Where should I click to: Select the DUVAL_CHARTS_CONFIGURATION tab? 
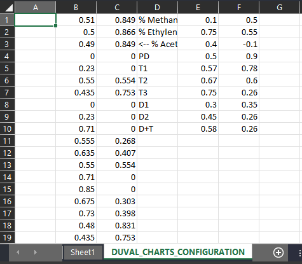pos(178,252)
